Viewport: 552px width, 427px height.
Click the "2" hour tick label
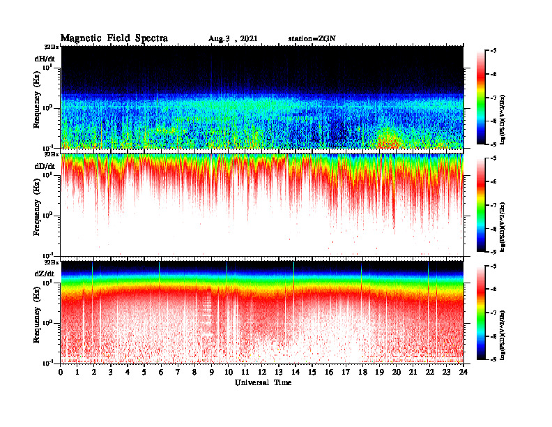point(94,372)
